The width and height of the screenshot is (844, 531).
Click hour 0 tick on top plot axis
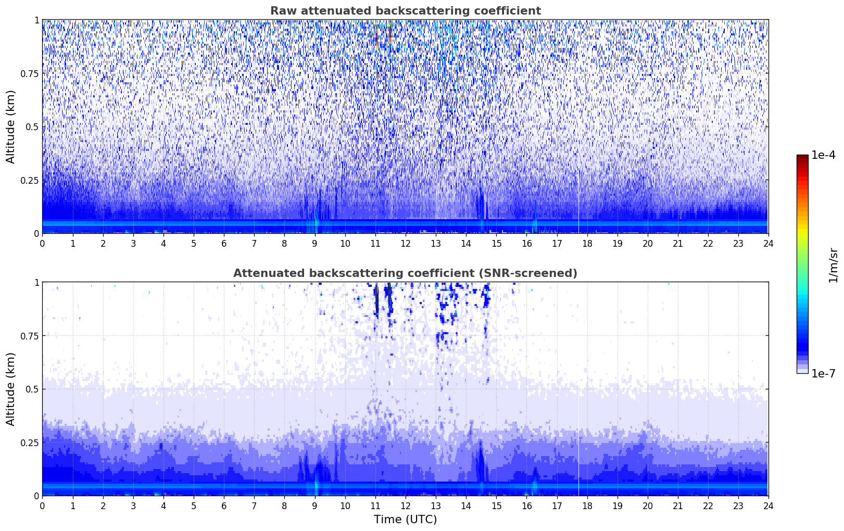[42, 243]
